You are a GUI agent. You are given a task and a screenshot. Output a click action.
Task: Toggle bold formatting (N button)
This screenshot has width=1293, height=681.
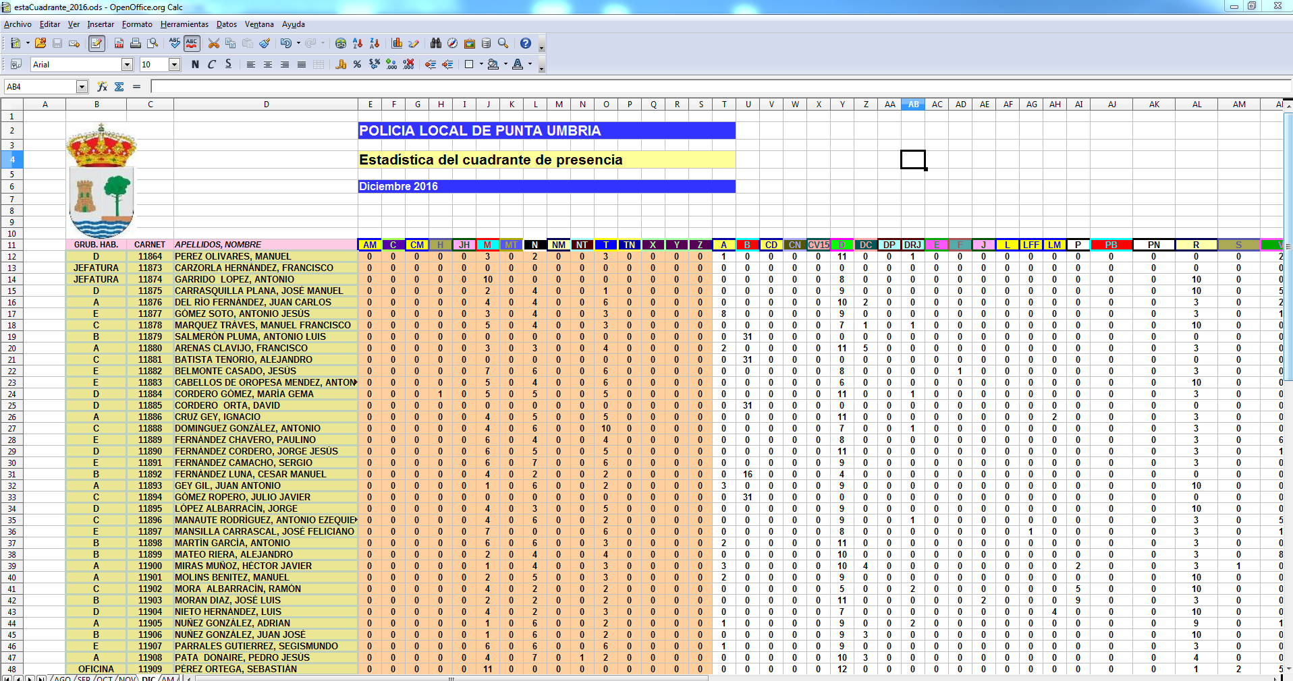195,64
